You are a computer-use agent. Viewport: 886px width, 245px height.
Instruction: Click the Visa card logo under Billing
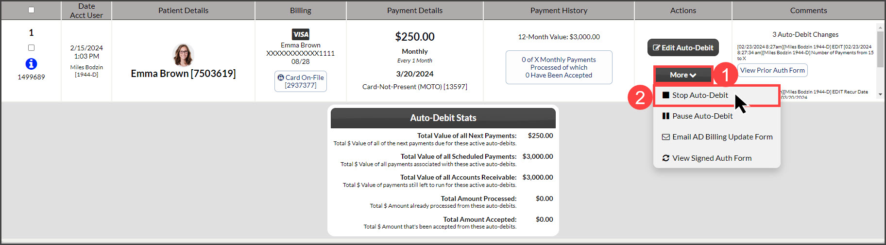pos(301,34)
